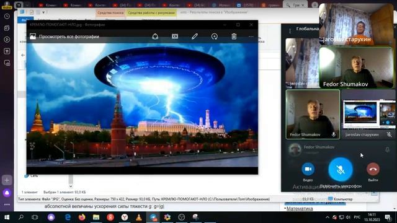The height and width of the screenshot is (223, 397).
Task: Click the properties checkmark icon in Explorer quick access
Action: [x=32, y=12]
